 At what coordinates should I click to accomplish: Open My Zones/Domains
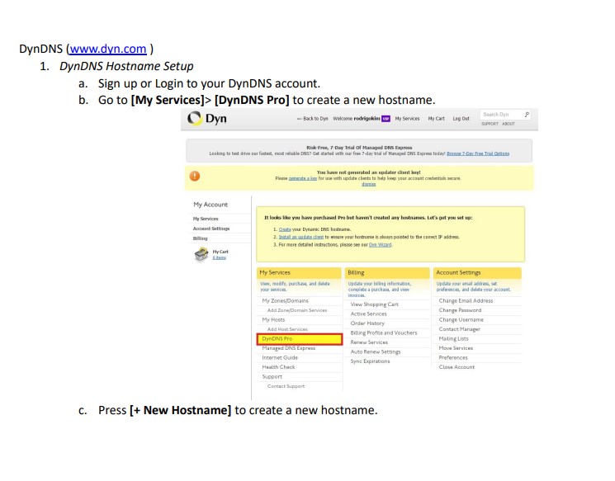tap(285, 300)
